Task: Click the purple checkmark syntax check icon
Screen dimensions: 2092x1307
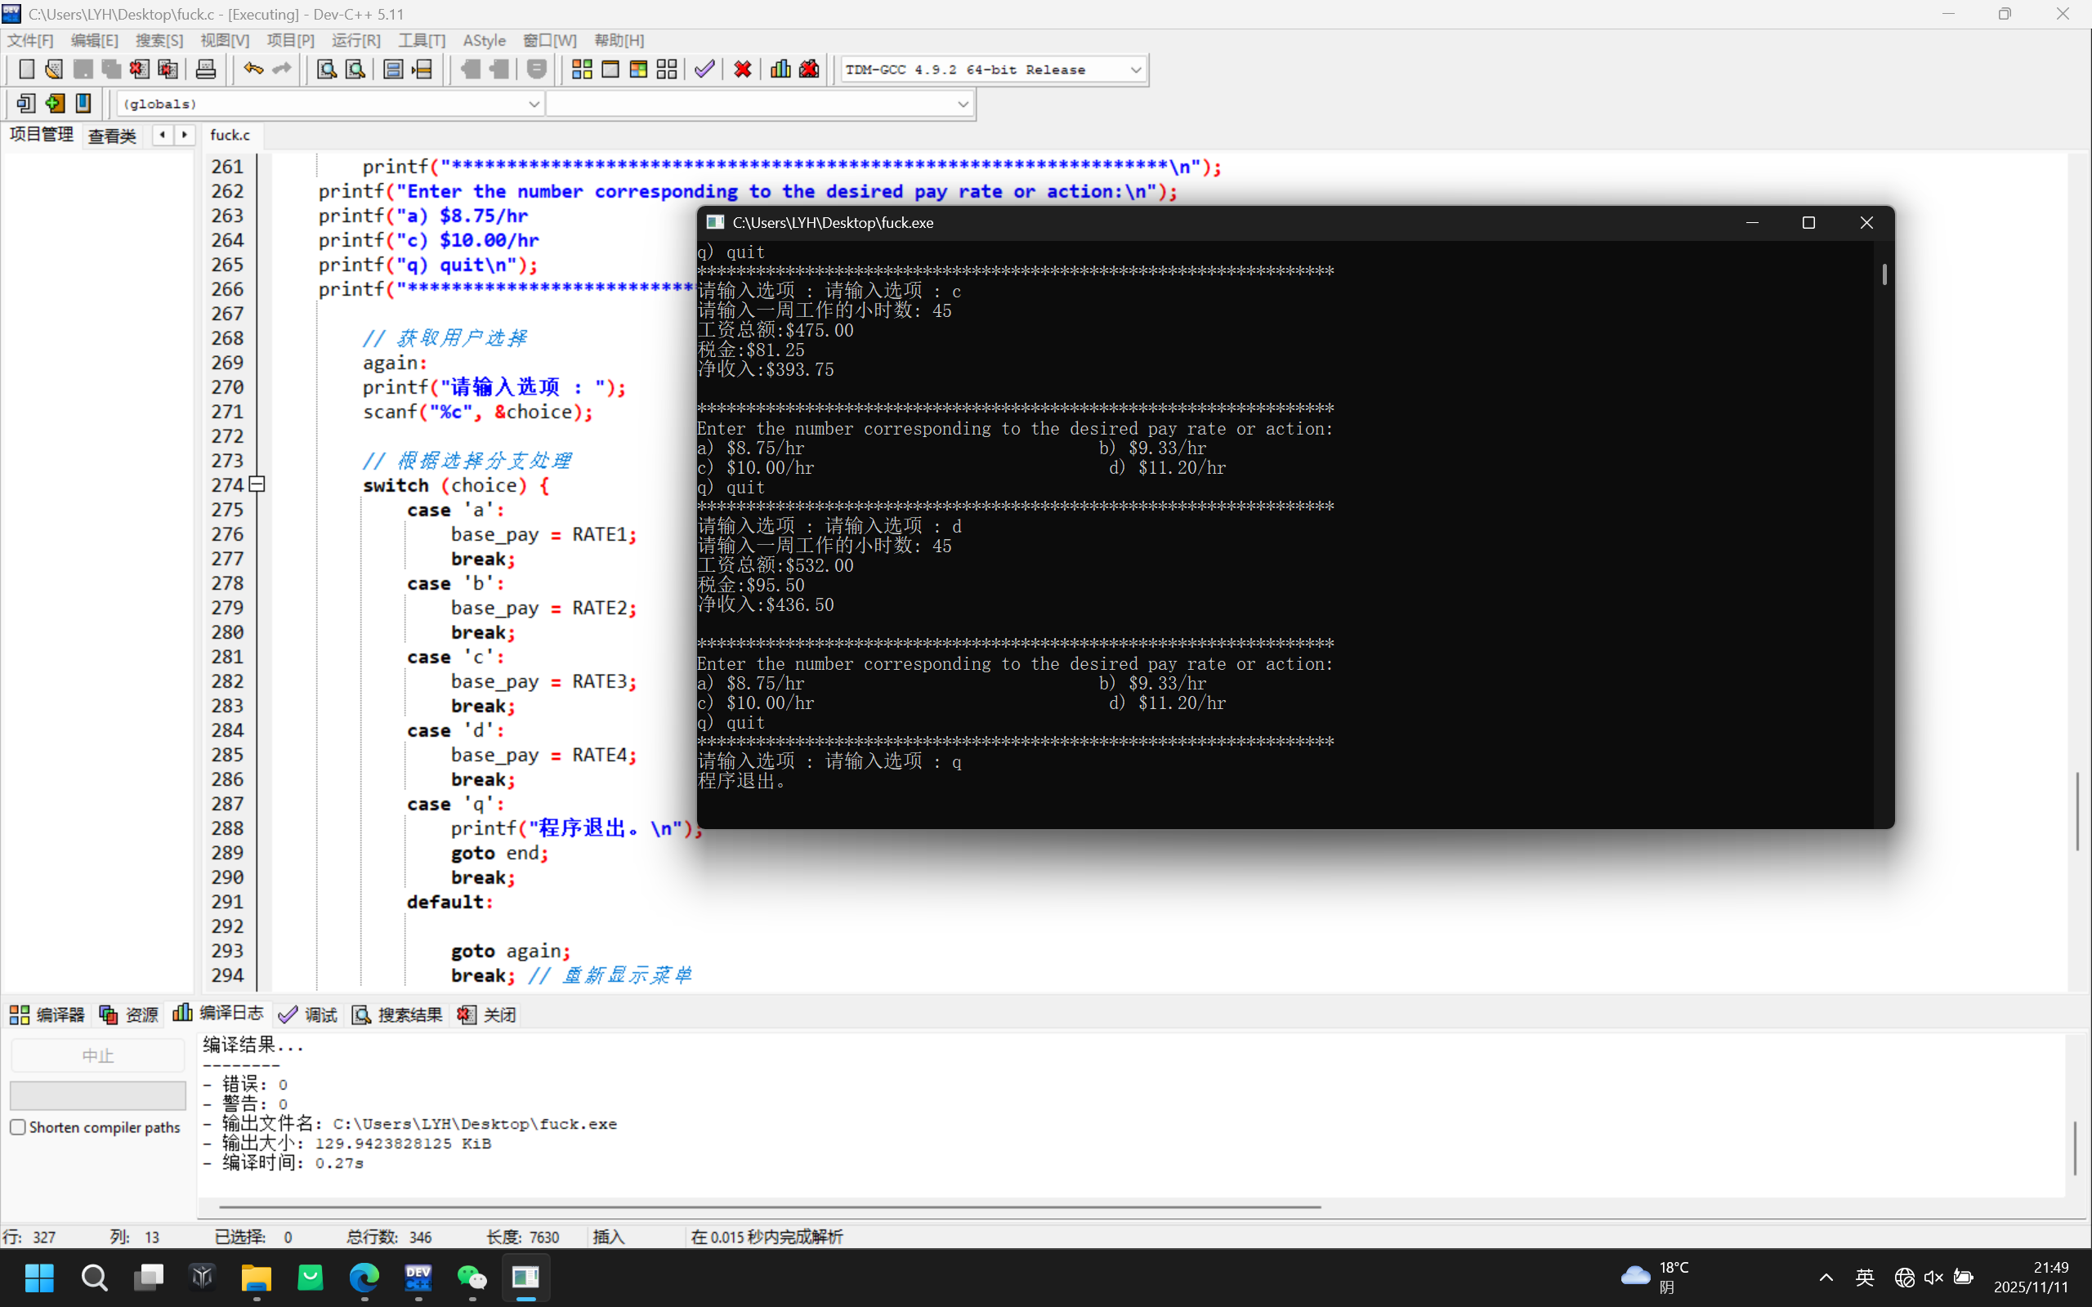Action: point(704,69)
